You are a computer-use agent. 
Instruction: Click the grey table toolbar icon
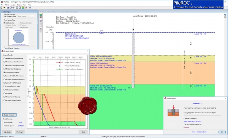pyautogui.click(x=17, y=8)
